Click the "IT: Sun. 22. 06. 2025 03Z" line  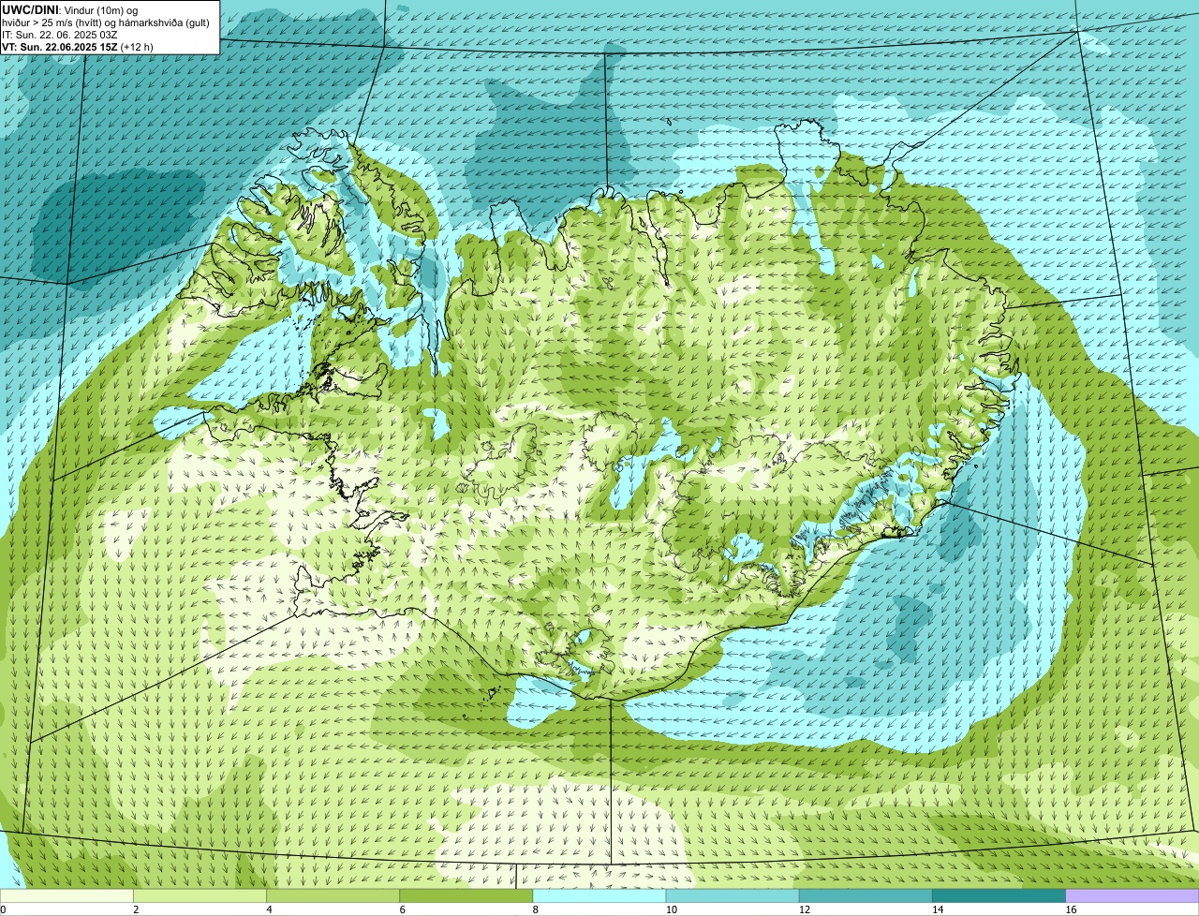(x=60, y=34)
